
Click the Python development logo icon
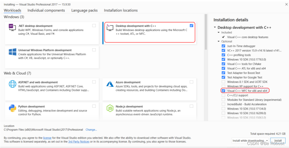pyautogui.click(x=12, y=108)
